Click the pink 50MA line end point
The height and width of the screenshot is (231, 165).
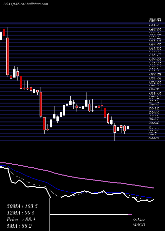(153, 188)
